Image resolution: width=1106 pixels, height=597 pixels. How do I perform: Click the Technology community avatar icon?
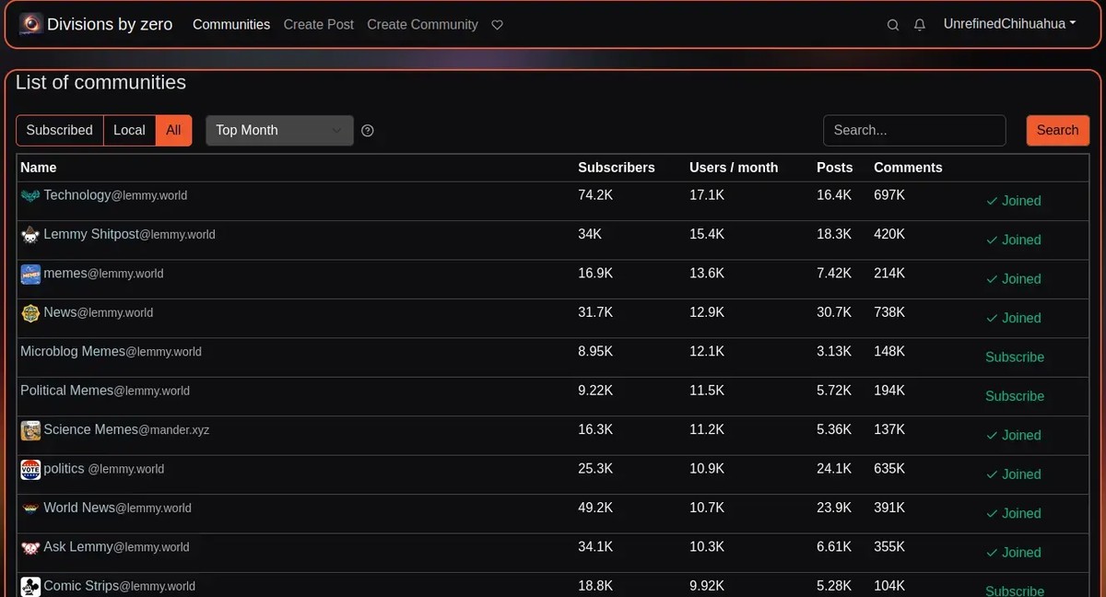point(29,194)
